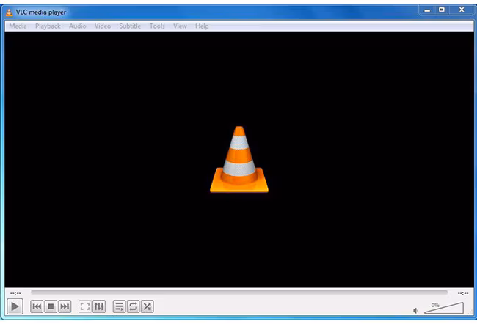
Task: Minimize the VLC window
Action: 427,10
